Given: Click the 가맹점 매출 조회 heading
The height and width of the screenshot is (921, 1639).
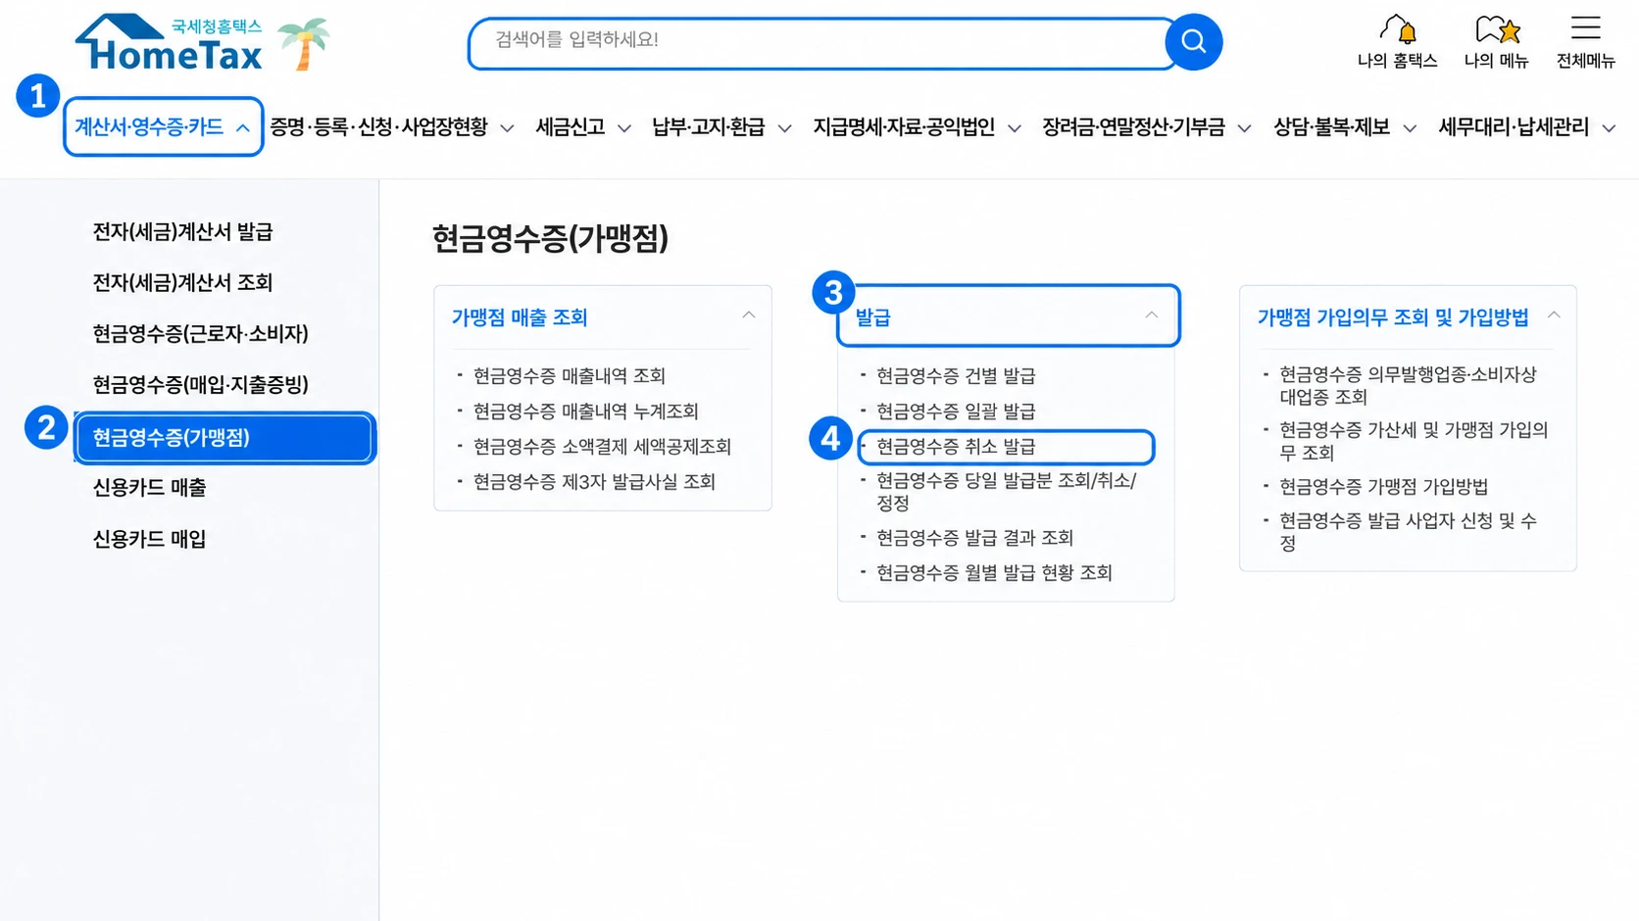Looking at the screenshot, I should [x=519, y=317].
